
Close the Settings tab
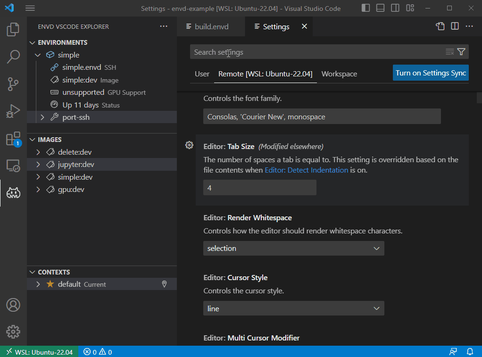[304, 26]
